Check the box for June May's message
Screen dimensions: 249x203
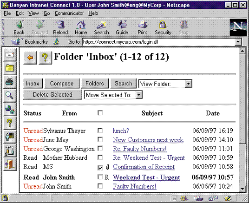coord(100,139)
